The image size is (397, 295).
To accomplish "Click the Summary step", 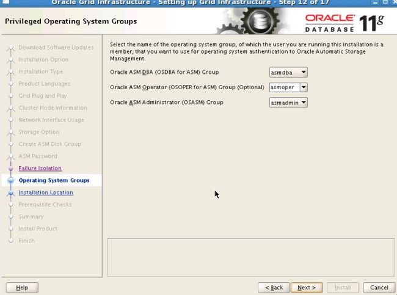I will tap(31, 216).
